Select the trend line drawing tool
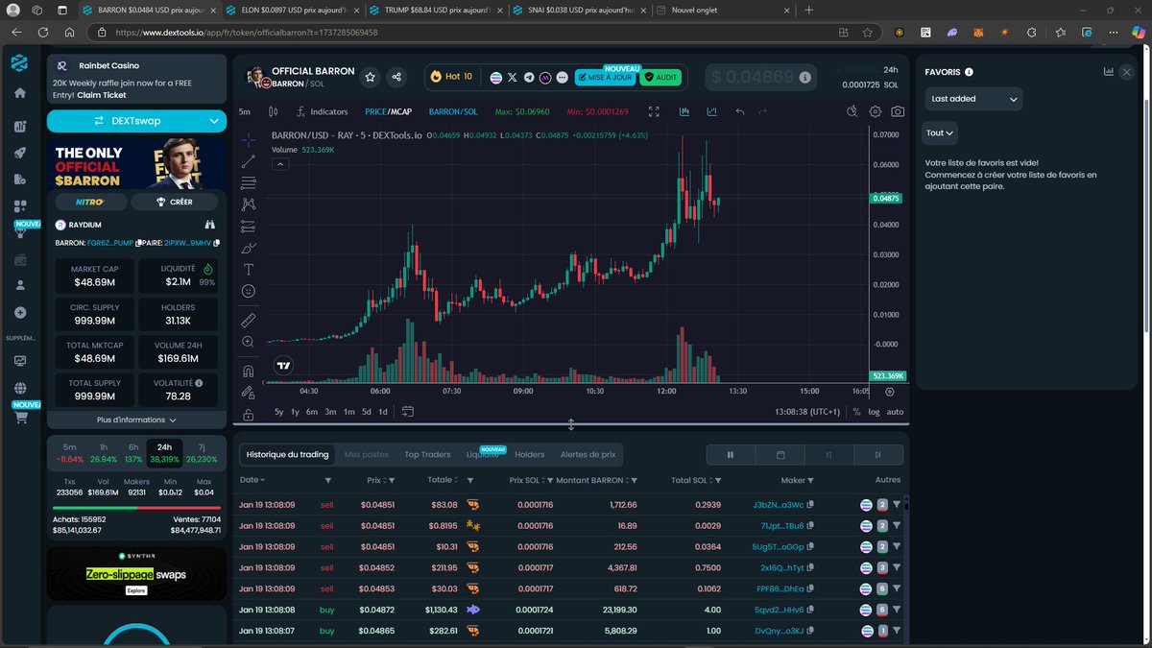Viewport: 1152px width, 648px height. 248,161
